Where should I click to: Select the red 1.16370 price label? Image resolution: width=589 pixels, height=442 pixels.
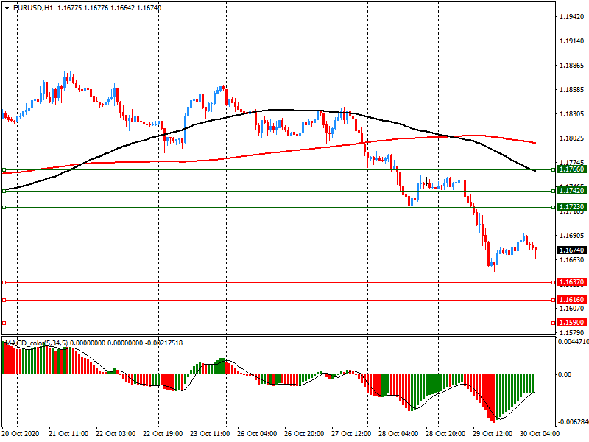[572, 282]
